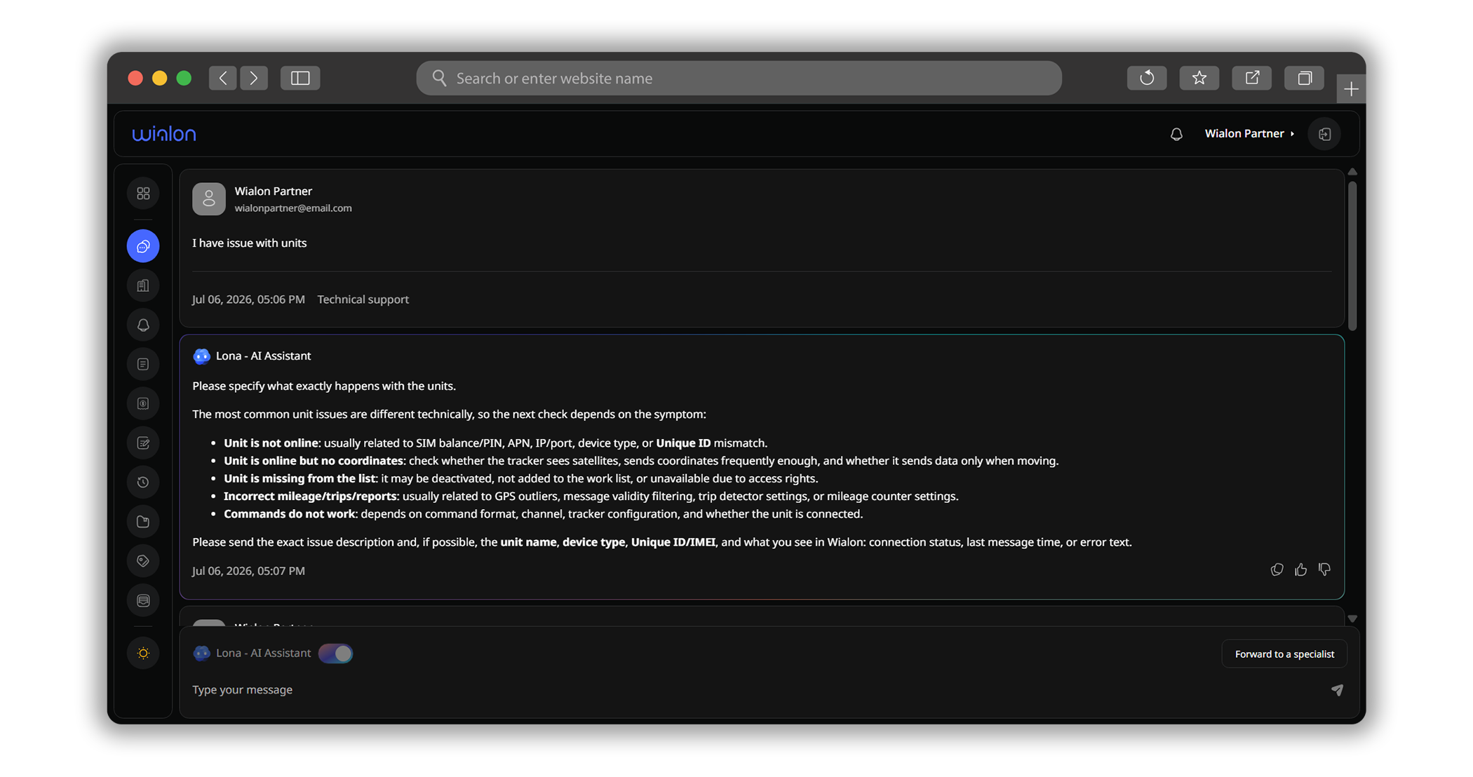Toggle the Lona AI Assistant switch

click(x=336, y=653)
